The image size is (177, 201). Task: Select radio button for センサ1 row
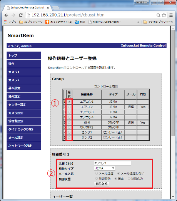(x=69, y=132)
